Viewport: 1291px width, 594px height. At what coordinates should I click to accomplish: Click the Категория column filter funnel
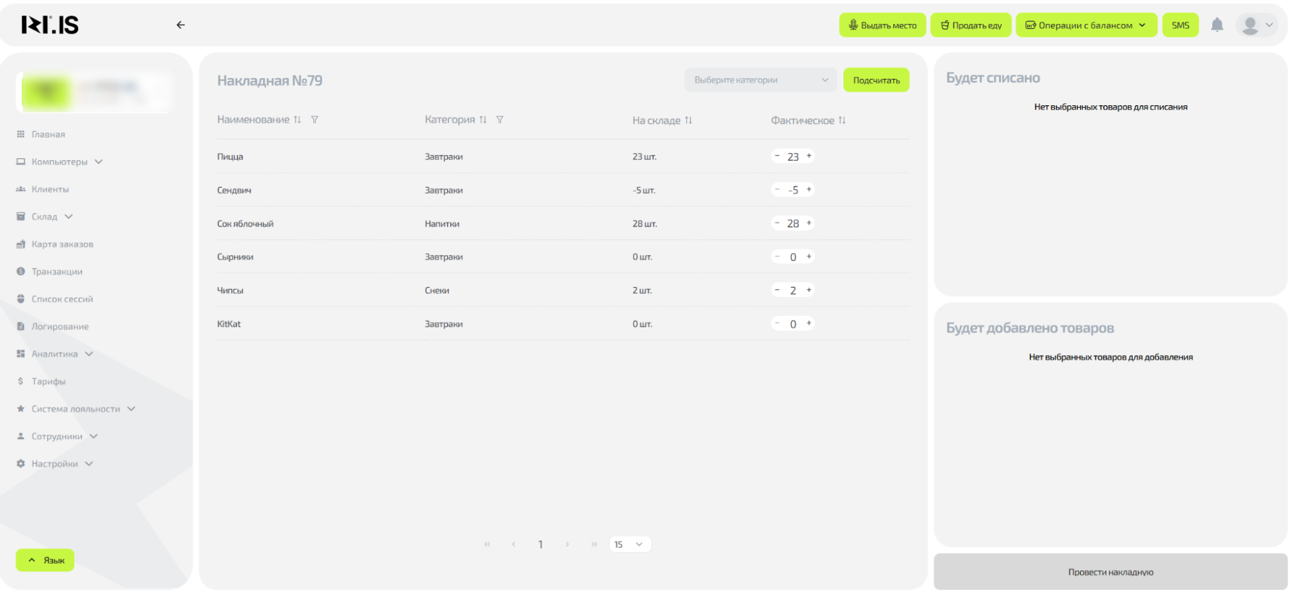(x=500, y=119)
